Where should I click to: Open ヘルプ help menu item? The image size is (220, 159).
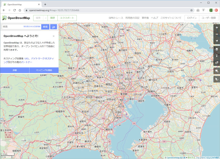pyautogui.click(x=155, y=18)
